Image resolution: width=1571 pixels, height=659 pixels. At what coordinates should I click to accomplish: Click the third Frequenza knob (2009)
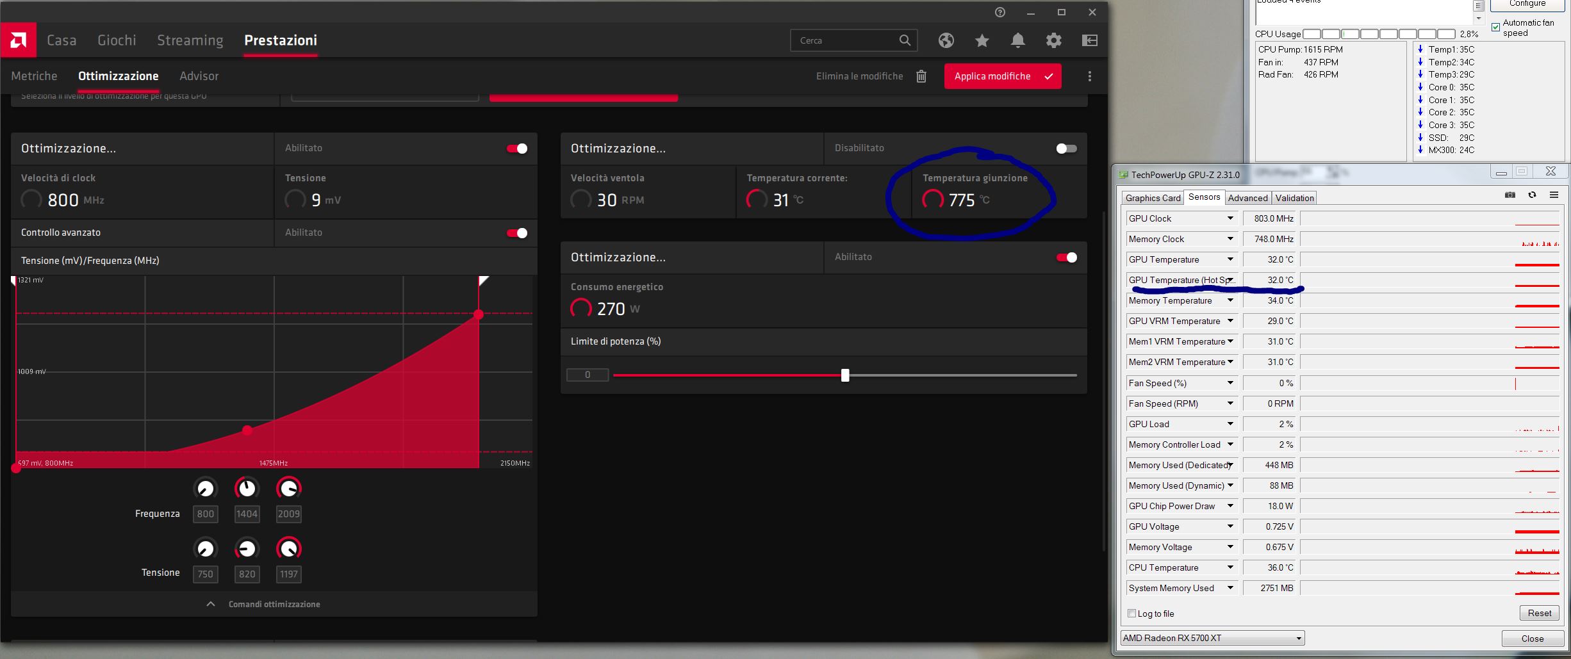pos(289,489)
